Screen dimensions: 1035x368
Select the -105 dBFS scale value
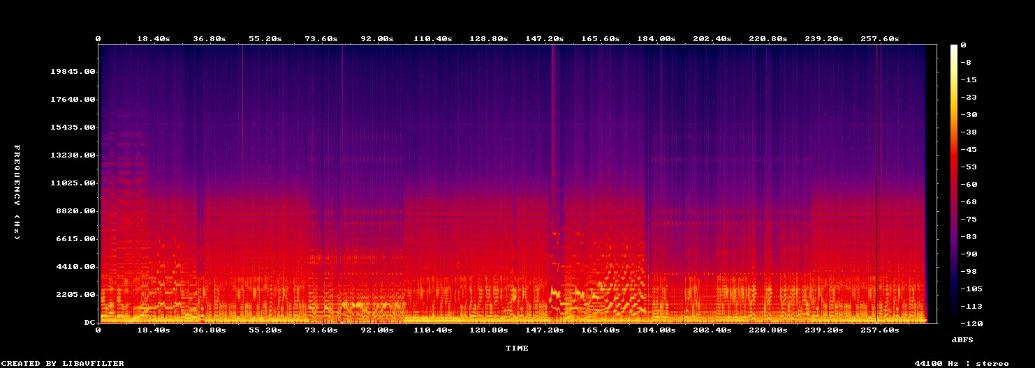pyautogui.click(x=971, y=289)
